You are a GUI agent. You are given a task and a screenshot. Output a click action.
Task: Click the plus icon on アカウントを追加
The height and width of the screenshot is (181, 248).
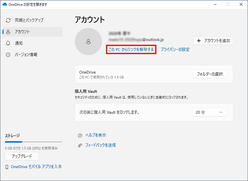pyautogui.click(x=199, y=41)
